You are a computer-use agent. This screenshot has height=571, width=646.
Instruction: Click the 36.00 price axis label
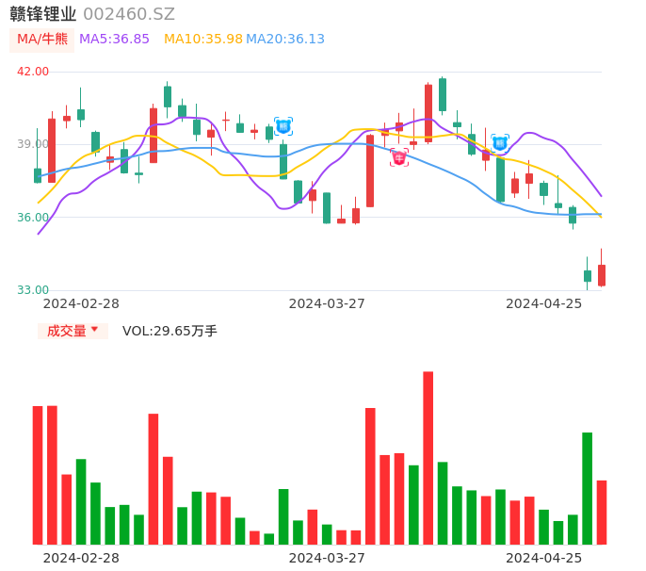pos(33,217)
